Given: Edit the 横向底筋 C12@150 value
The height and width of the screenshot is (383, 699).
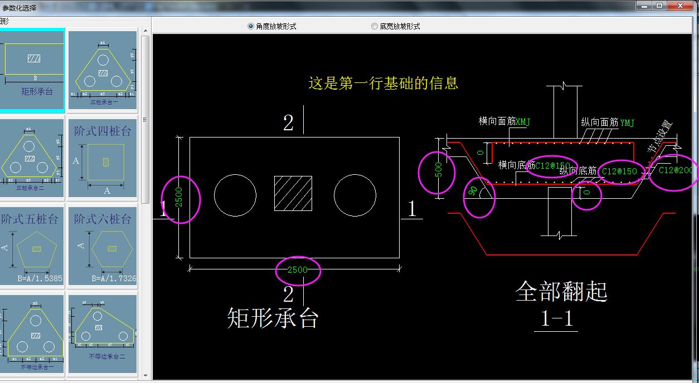Looking at the screenshot, I should [x=553, y=165].
